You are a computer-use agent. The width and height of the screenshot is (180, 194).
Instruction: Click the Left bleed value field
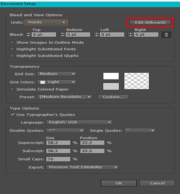(112, 35)
